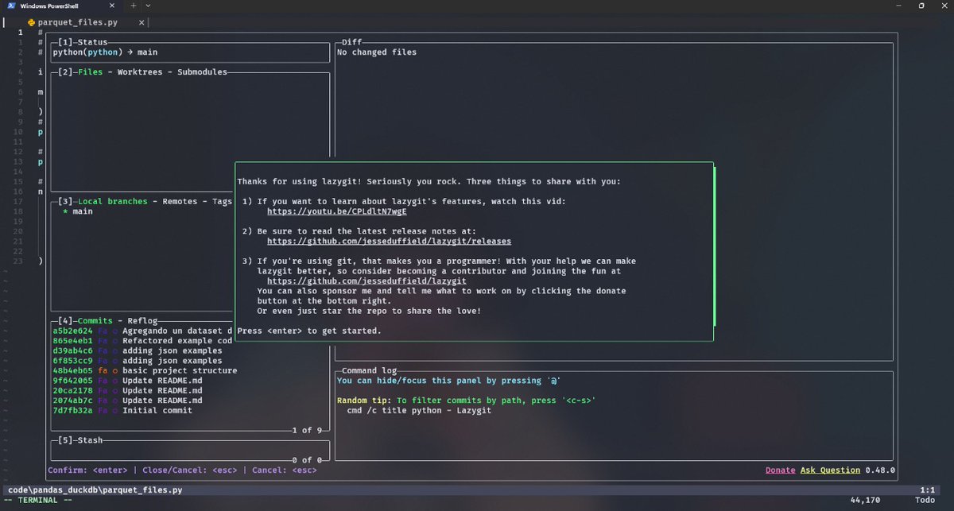Click the Donate link
Viewport: 954px width, 511px height.
pos(780,470)
